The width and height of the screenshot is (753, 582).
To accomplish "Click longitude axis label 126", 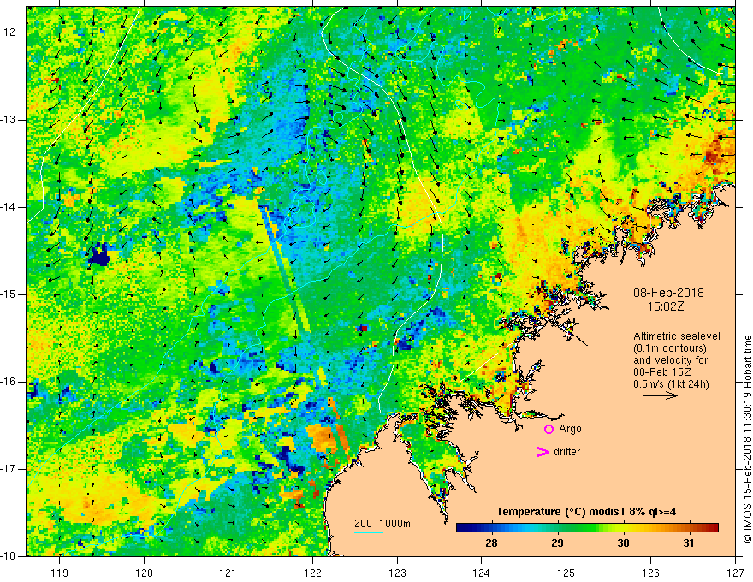I will click(x=650, y=573).
